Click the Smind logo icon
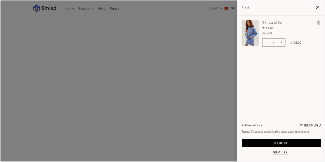The height and width of the screenshot is (162, 325). [37, 8]
